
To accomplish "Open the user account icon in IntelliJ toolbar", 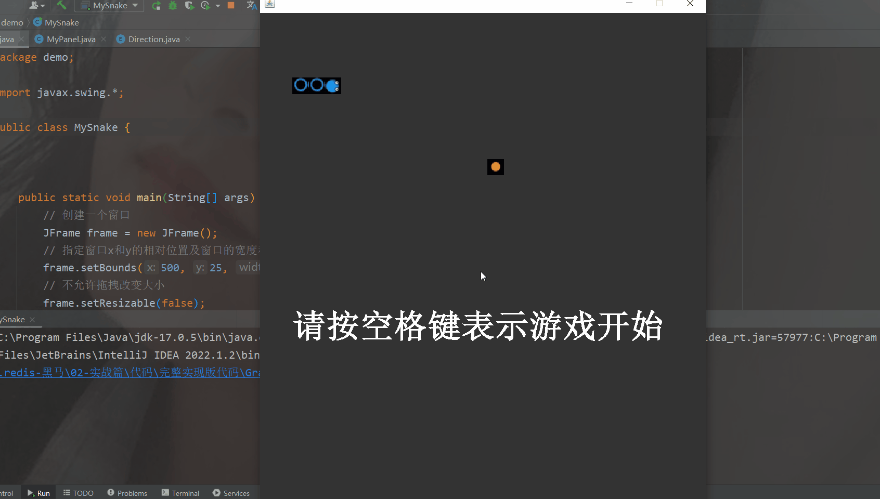I will [x=36, y=5].
